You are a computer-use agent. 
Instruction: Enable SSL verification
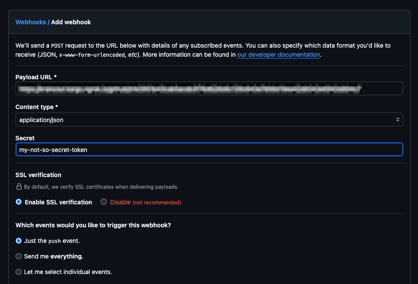(19, 202)
